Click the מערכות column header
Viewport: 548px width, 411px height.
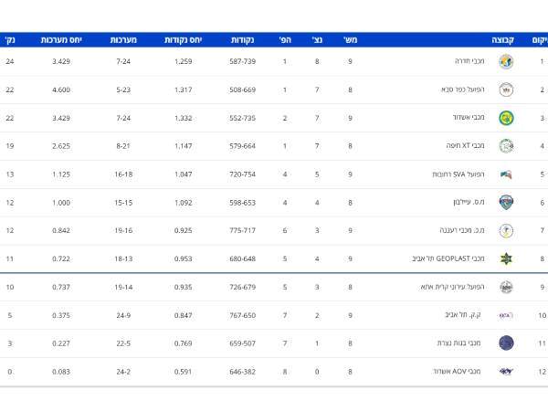click(124, 40)
